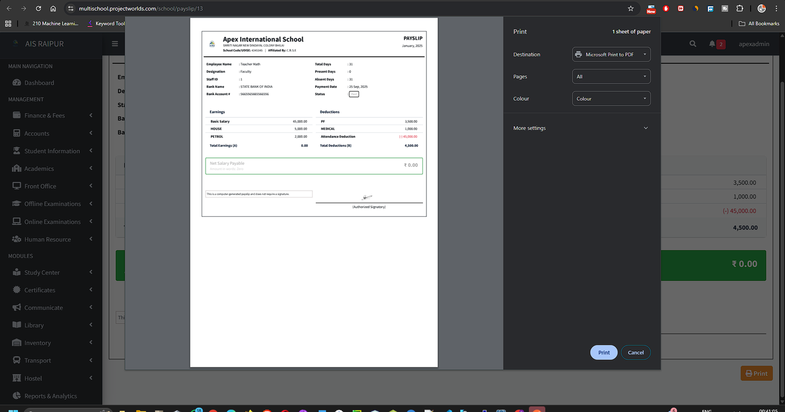Open Reports & Analytics menu item

(51, 396)
